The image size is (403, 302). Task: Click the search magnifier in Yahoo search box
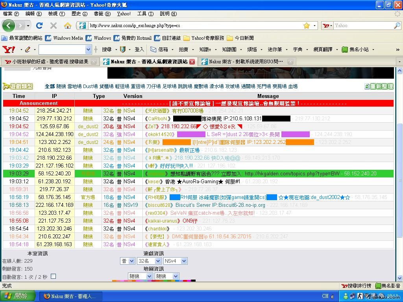pyautogui.click(x=397, y=26)
